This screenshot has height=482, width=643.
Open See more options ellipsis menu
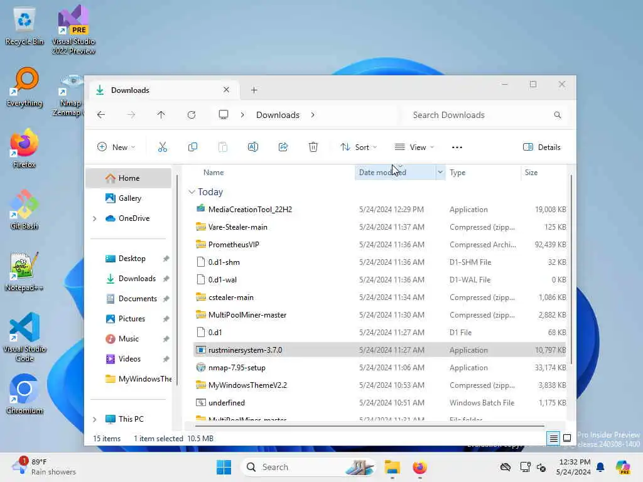click(457, 147)
